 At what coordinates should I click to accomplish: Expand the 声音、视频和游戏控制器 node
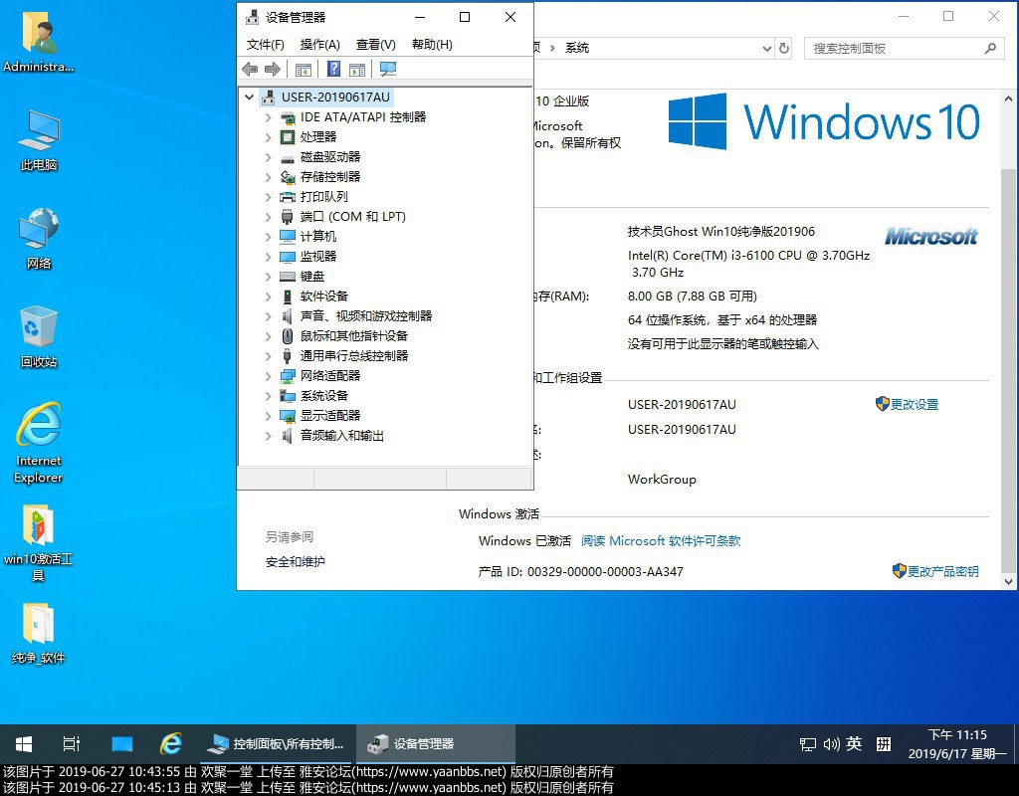[x=269, y=316]
